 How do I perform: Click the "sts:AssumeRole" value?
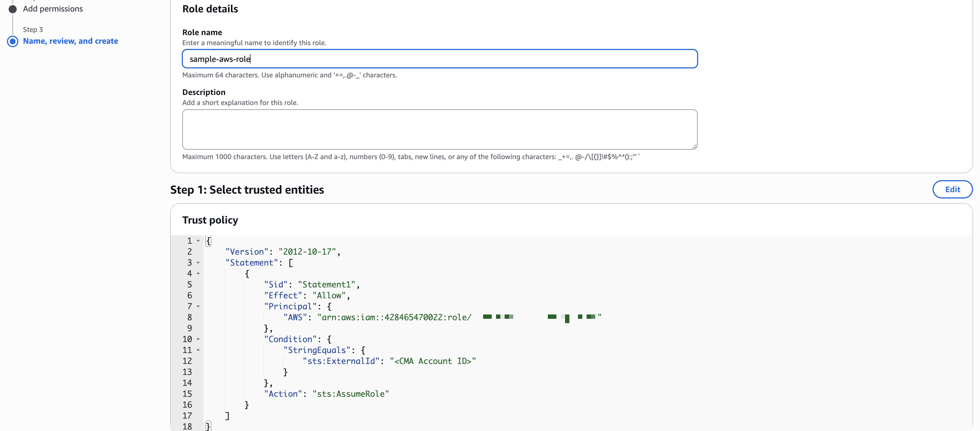tap(351, 394)
